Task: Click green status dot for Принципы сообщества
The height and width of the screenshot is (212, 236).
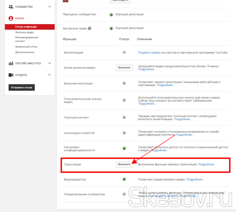Action: (x=111, y=14)
